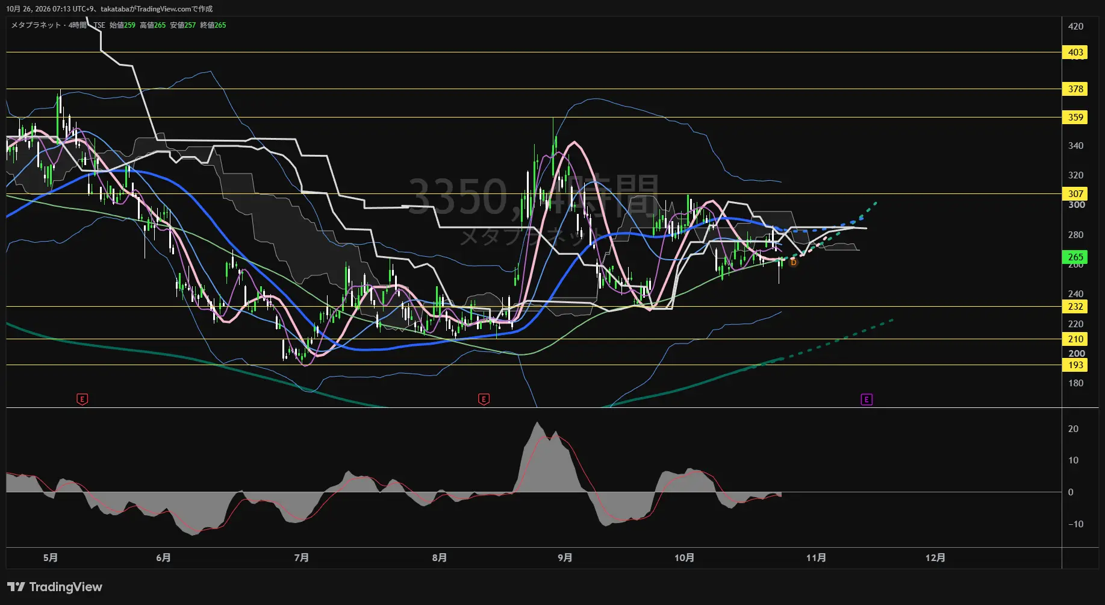Click the 11月 label on the time axis
Image resolution: width=1105 pixels, height=605 pixels.
pos(816,558)
